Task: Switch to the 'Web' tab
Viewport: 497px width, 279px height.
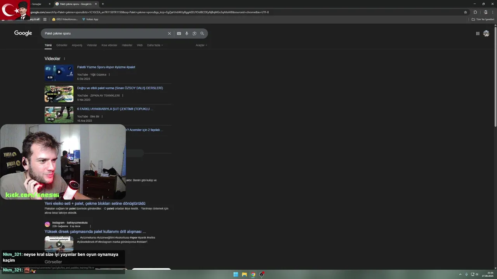Action: (140, 45)
